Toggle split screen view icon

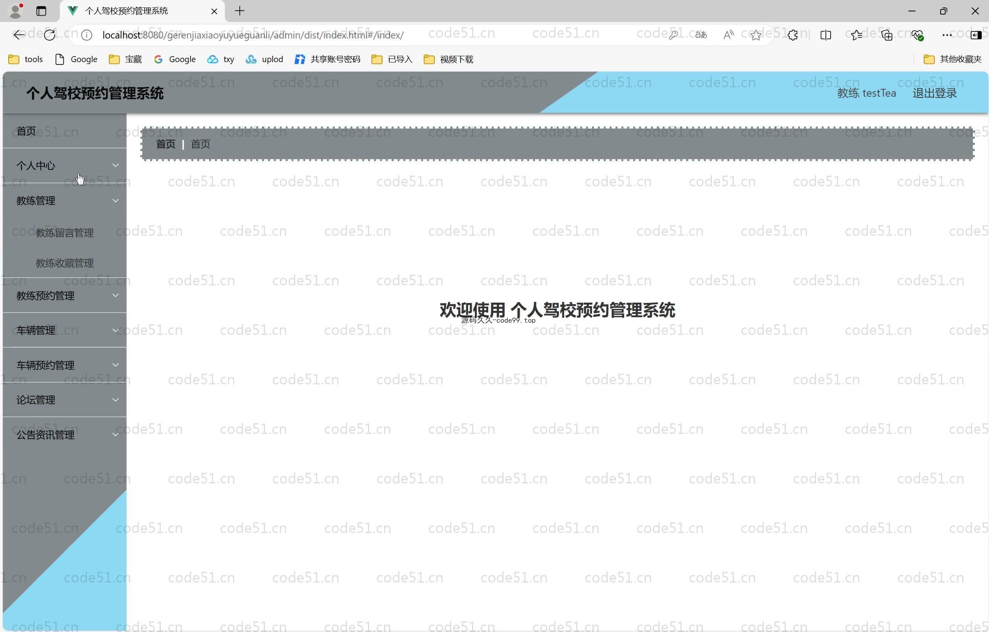click(825, 35)
